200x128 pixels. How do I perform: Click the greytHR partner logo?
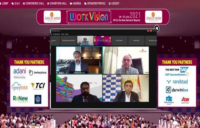click(20, 86)
